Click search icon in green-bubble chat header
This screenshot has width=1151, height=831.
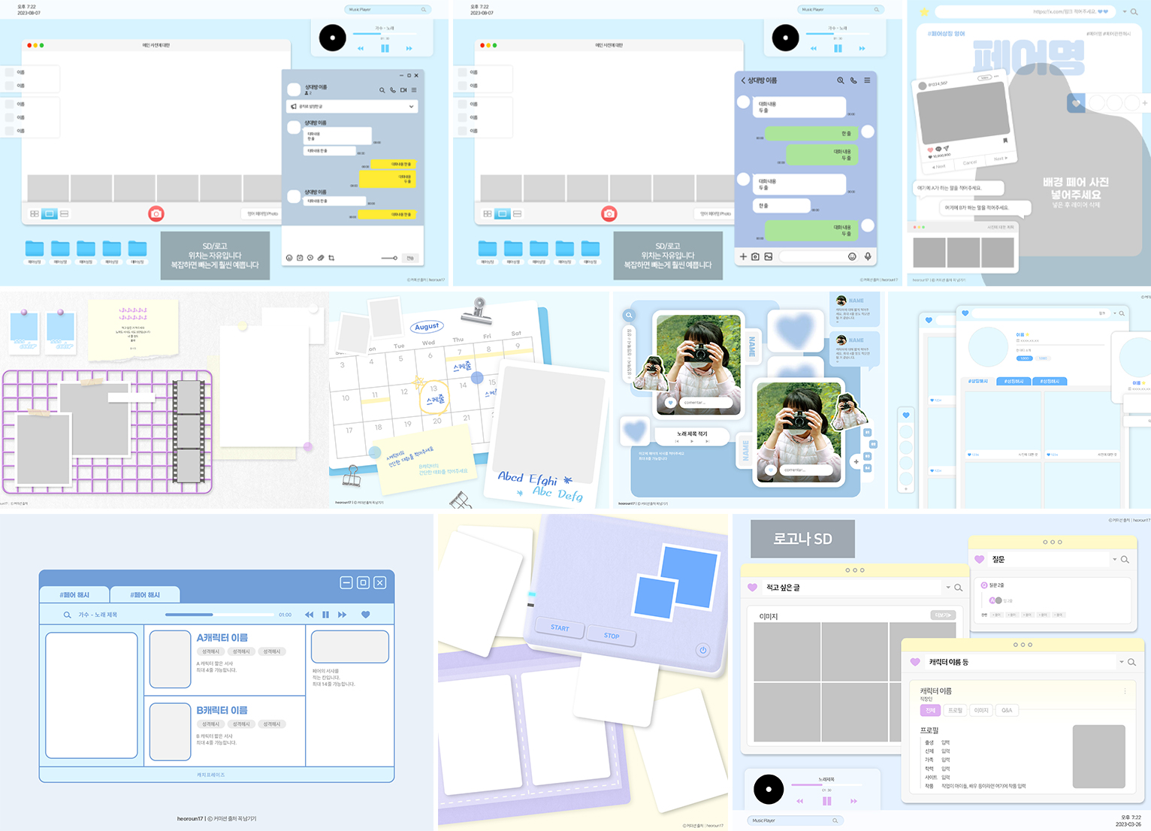coord(841,80)
